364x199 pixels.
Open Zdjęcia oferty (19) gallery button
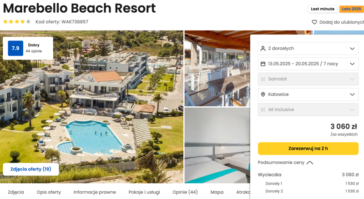point(30,169)
